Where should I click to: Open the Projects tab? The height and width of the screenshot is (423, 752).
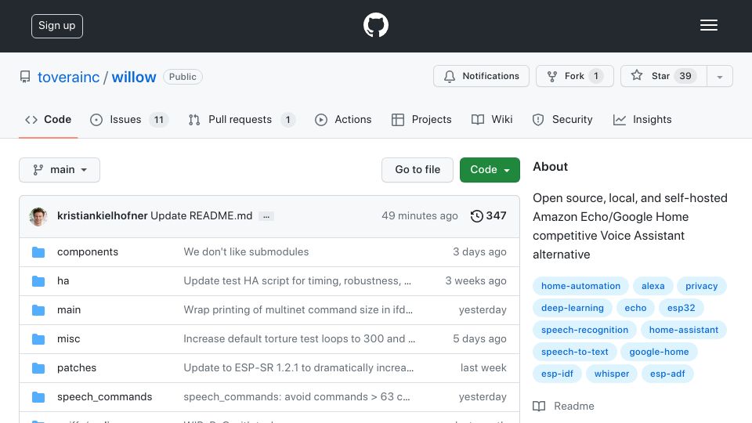421,119
